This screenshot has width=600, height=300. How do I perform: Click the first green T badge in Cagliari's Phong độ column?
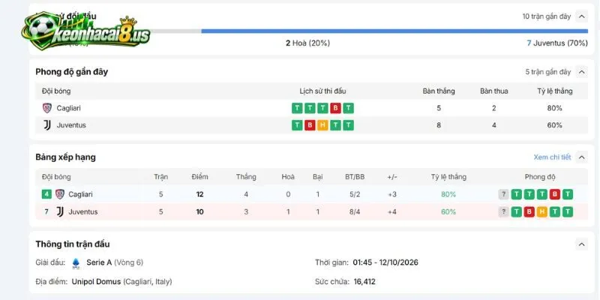tap(516, 194)
